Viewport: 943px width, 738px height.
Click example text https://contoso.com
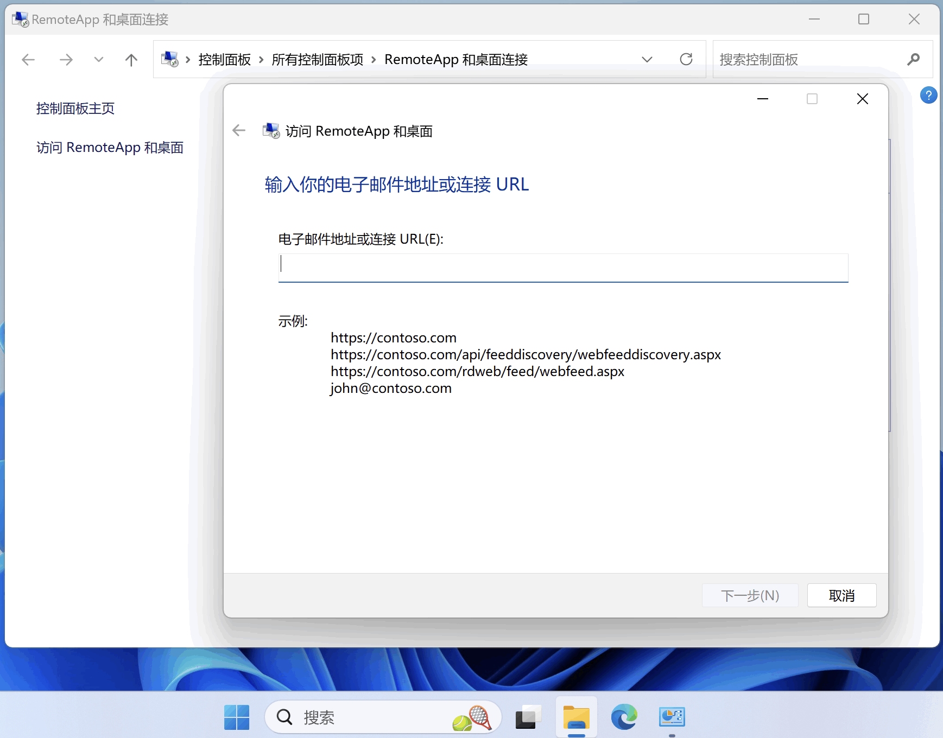click(394, 338)
